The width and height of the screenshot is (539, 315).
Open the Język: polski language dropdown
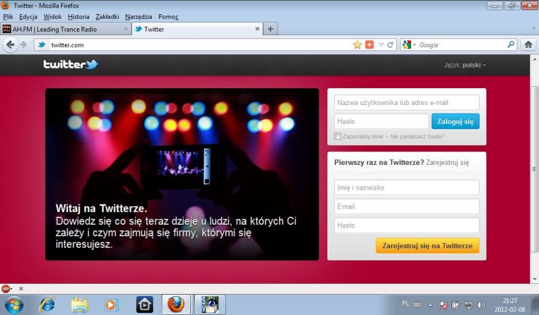click(x=465, y=65)
